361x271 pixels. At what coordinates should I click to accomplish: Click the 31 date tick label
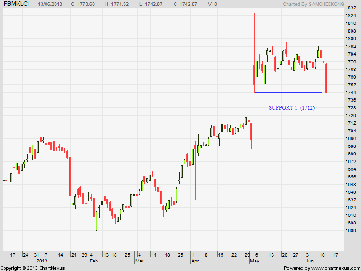pyautogui.click(x=37, y=255)
